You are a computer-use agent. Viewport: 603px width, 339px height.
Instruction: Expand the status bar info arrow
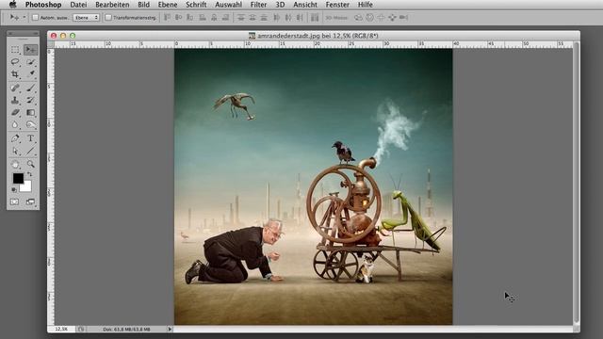[170, 329]
